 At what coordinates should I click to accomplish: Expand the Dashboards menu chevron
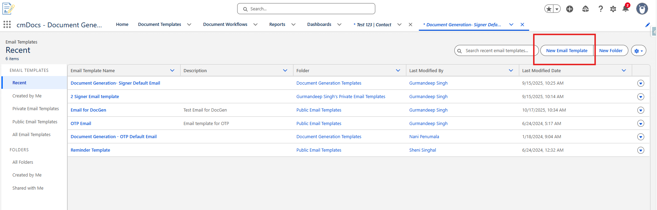click(339, 25)
